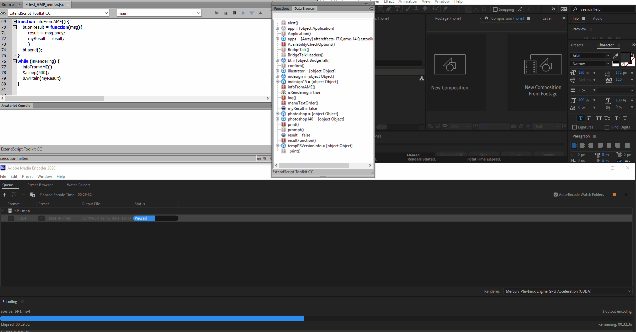Click the Paused status progress bar in queue
Viewport: 636px width, 332px height.
[x=156, y=218]
